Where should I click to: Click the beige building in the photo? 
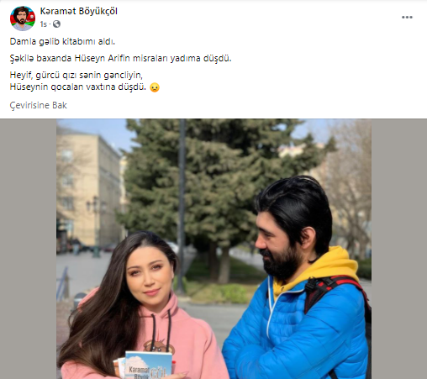[88, 191]
